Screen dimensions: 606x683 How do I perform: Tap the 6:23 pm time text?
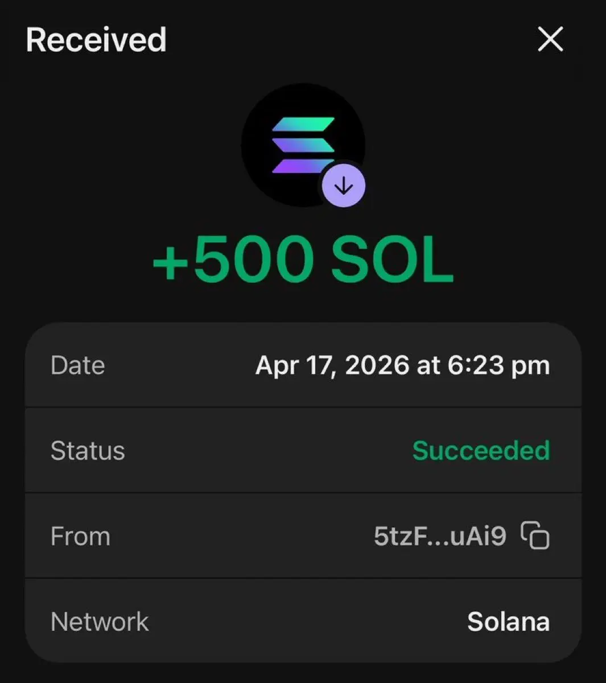click(498, 365)
